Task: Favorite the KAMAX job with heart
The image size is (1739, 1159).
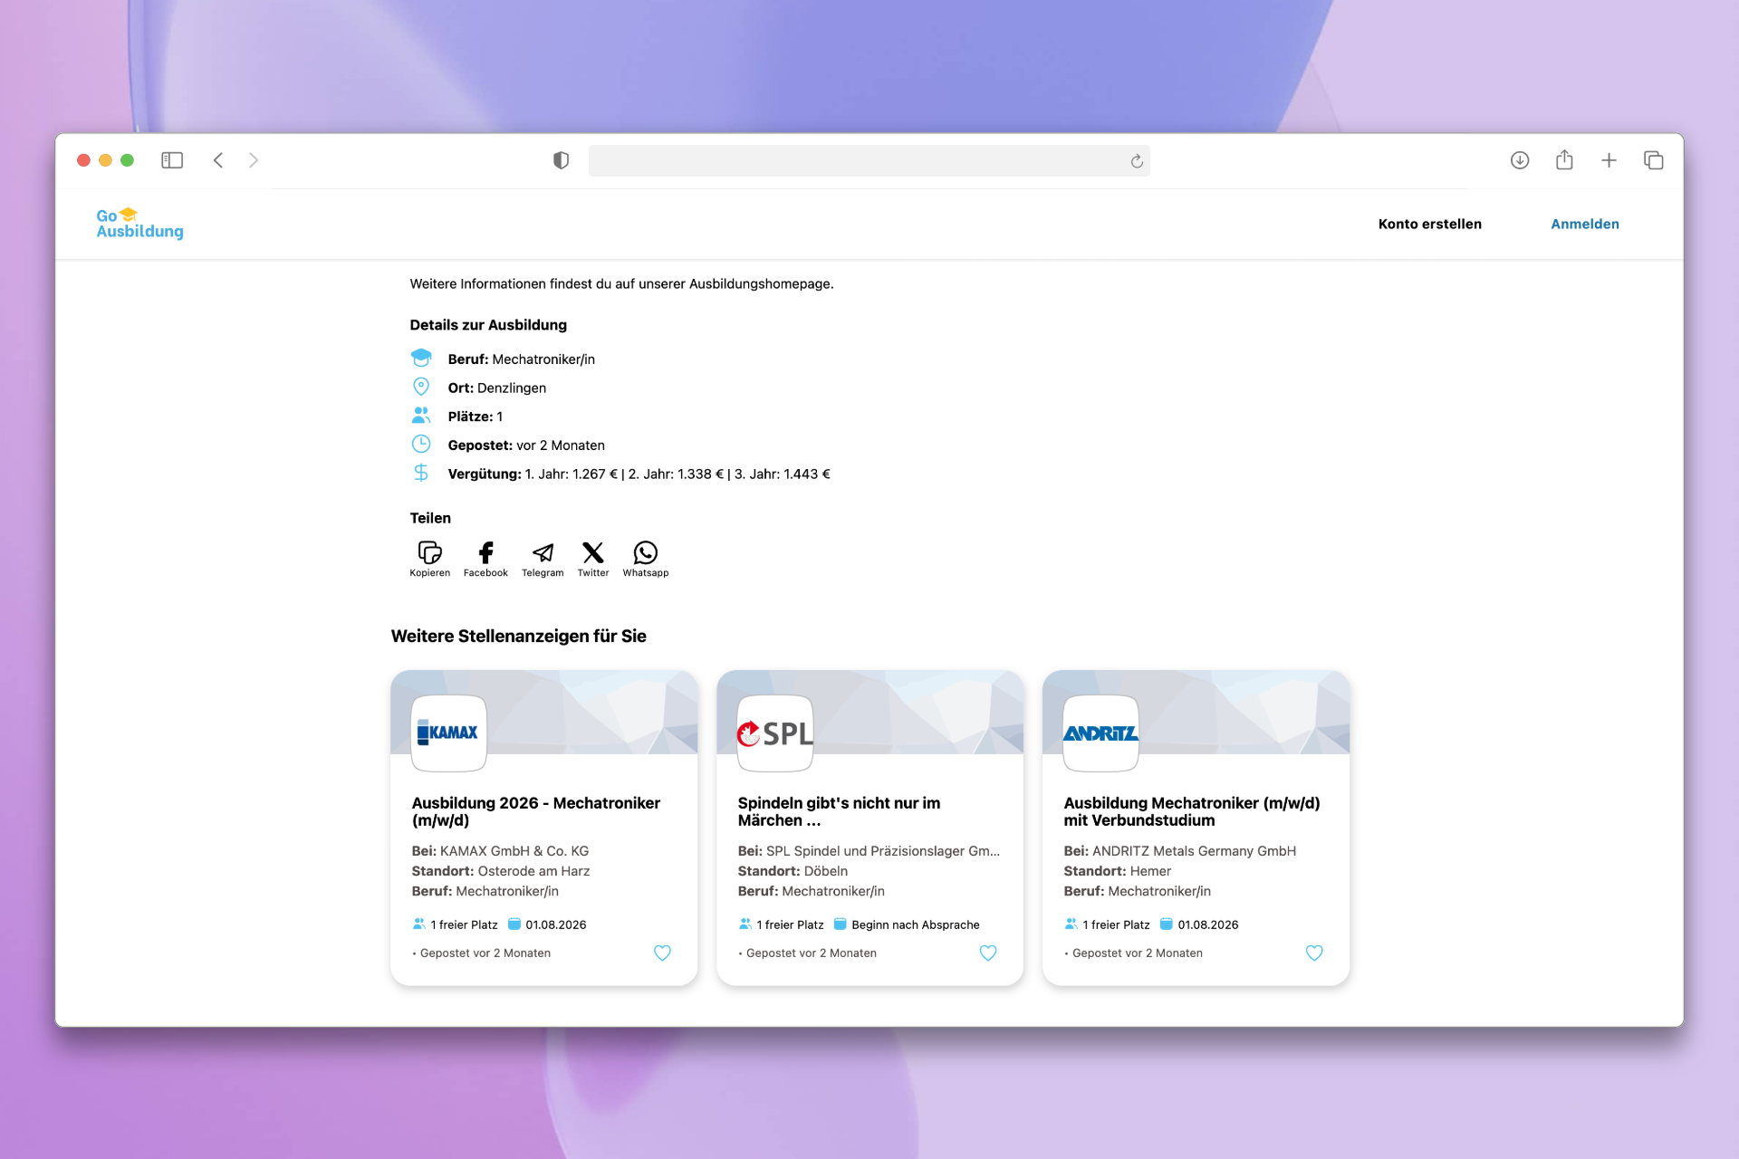Action: 662,953
